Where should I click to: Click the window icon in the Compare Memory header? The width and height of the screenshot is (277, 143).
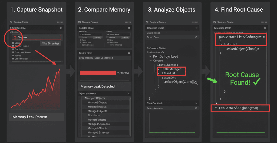coord(79,22)
